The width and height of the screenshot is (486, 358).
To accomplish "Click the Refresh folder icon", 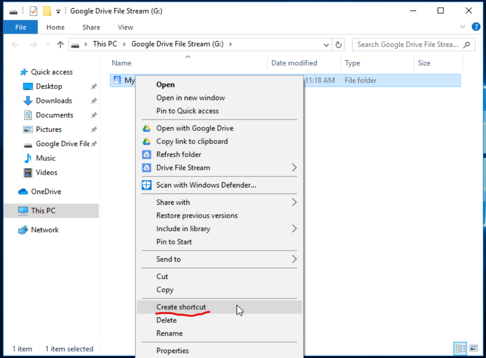I will pyautogui.click(x=146, y=155).
